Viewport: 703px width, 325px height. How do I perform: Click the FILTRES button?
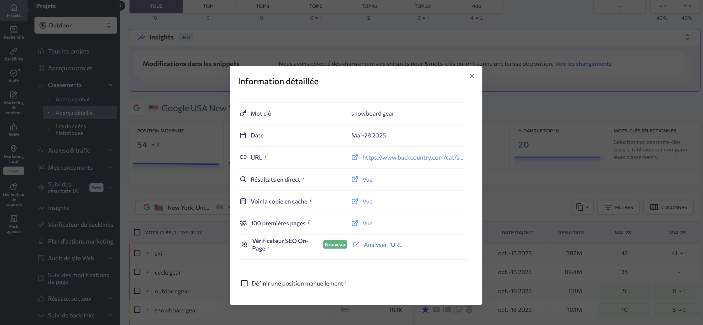coord(618,207)
